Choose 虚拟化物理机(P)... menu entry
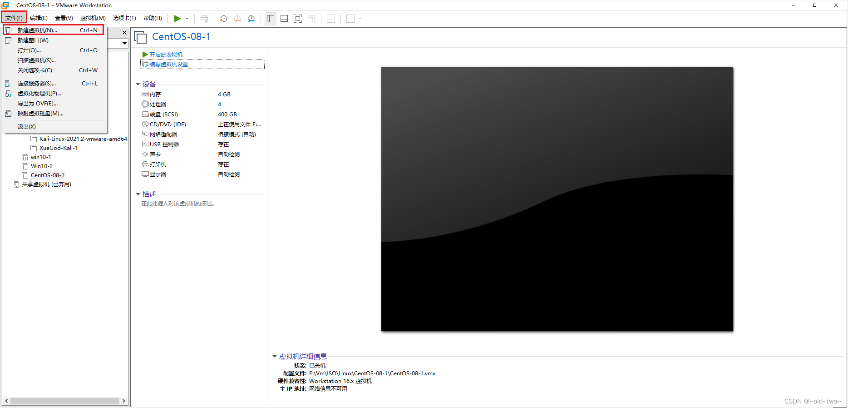The image size is (848, 408). [x=54, y=93]
